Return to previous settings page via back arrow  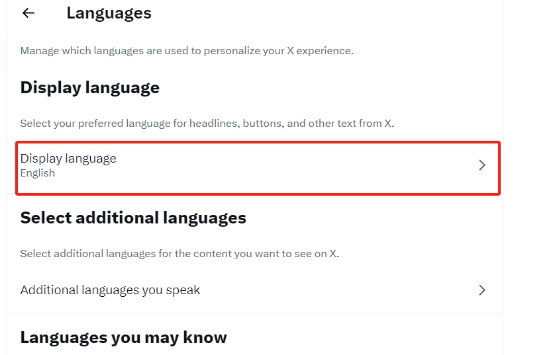pyautogui.click(x=28, y=13)
